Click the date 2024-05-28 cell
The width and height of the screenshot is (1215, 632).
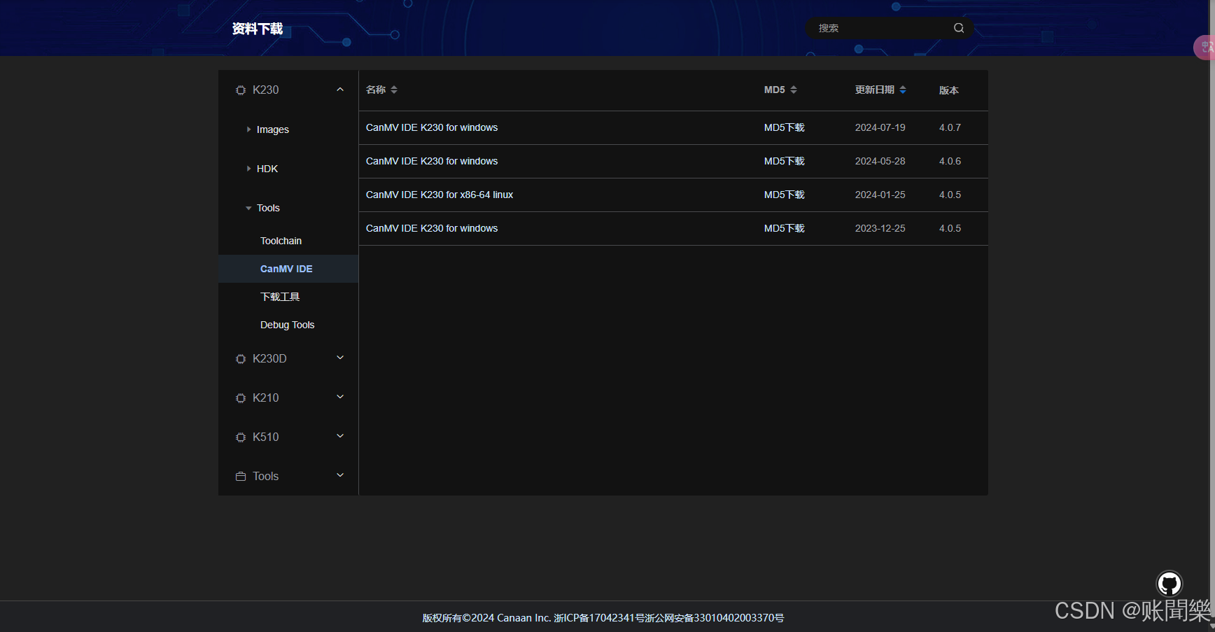(x=880, y=161)
